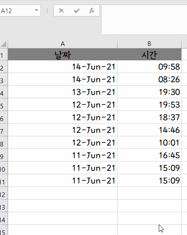Select the 12-Jun-21 cell in row 8
Screen dimensions: 187x235
pos(62,143)
